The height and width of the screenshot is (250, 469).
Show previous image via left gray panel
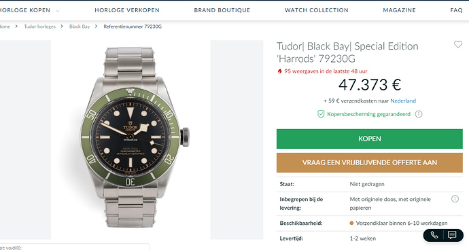click(x=25, y=140)
